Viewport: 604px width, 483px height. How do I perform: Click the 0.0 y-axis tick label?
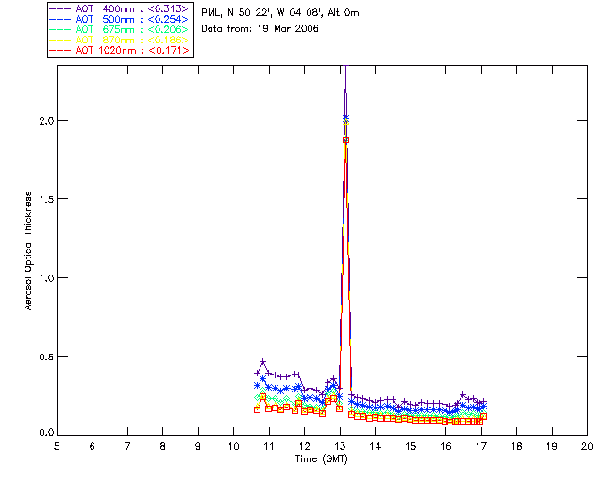(x=45, y=433)
